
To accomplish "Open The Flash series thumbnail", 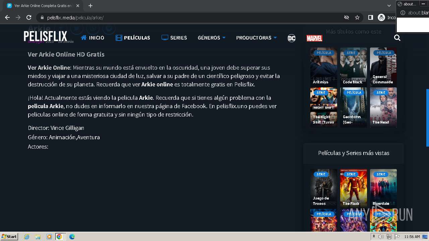I will coord(354,189).
